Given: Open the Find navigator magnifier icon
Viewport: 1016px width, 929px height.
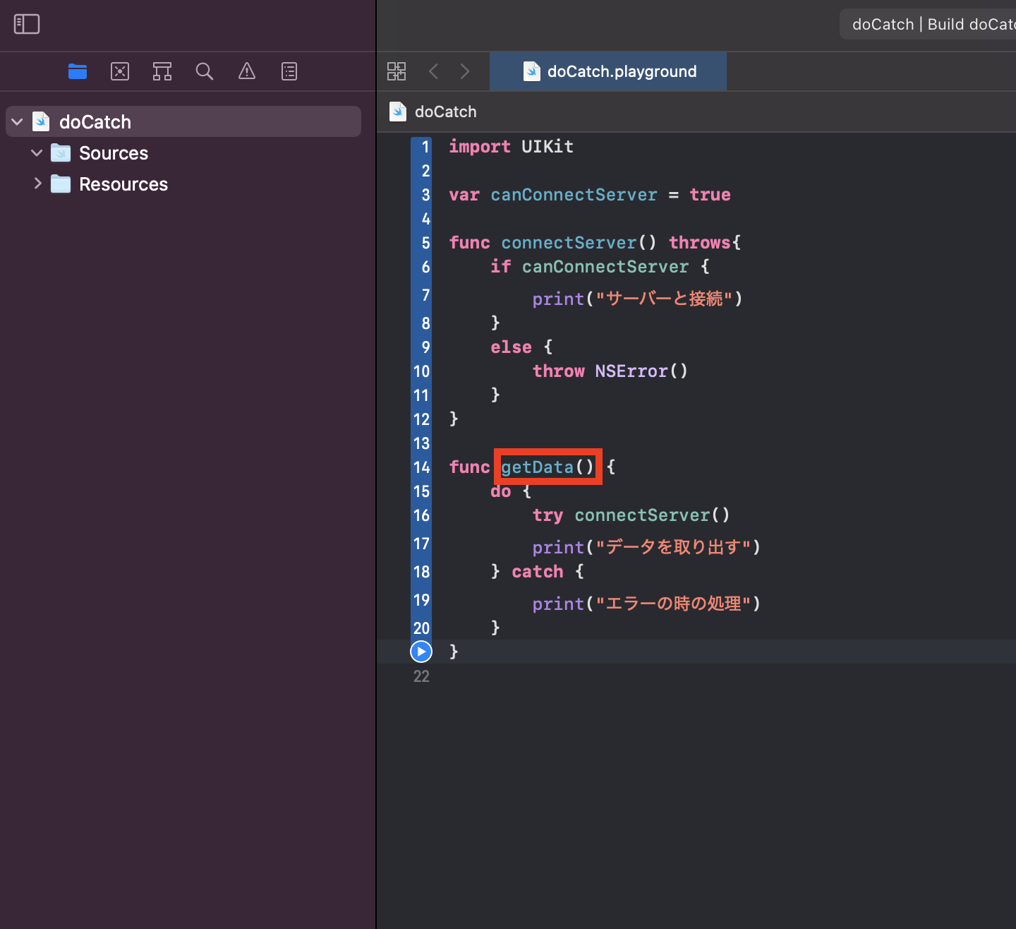Looking at the screenshot, I should (x=205, y=71).
